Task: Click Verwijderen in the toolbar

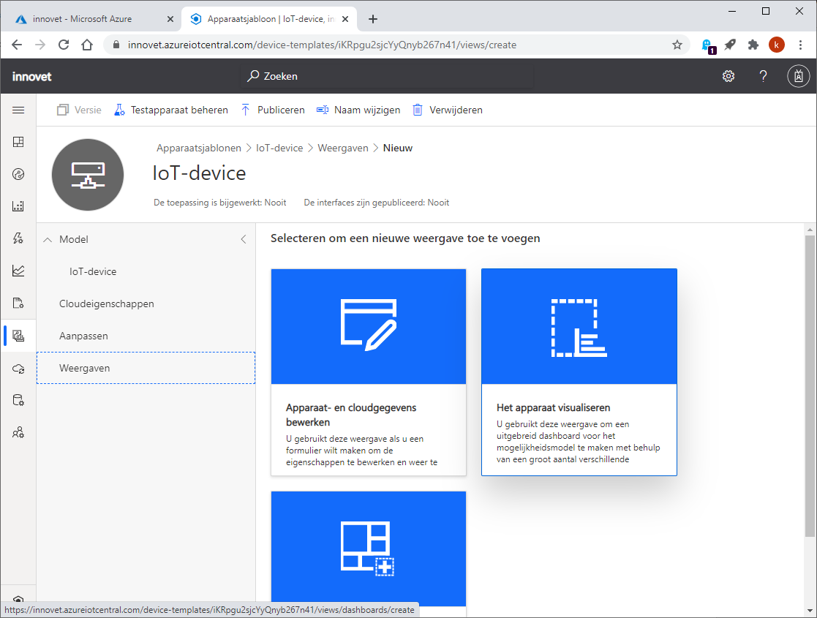Action: [448, 110]
